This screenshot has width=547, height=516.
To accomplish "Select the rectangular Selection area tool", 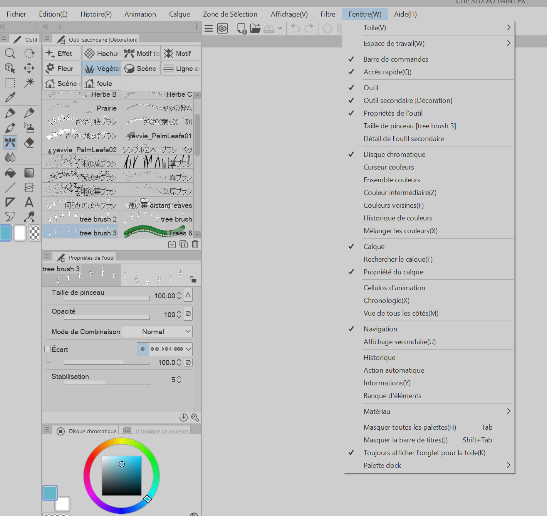I will click(10, 83).
